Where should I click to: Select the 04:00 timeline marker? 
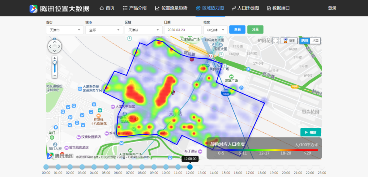point(94,167)
